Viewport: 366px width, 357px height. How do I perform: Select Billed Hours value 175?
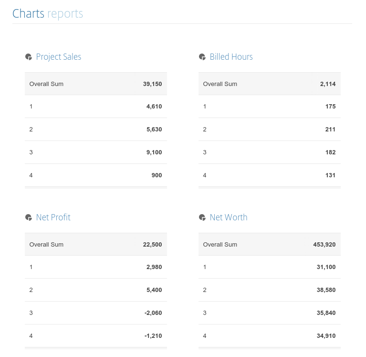coord(330,107)
